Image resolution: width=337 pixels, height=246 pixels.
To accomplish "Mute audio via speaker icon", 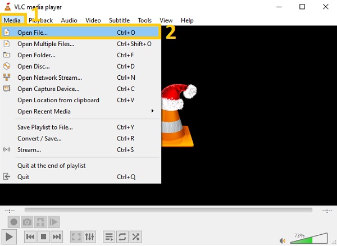I will (x=283, y=240).
